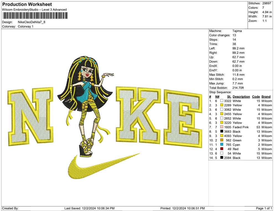Click the Faded Pink color swatch
The height and width of the screenshot is (211, 274).
pos(222,127)
